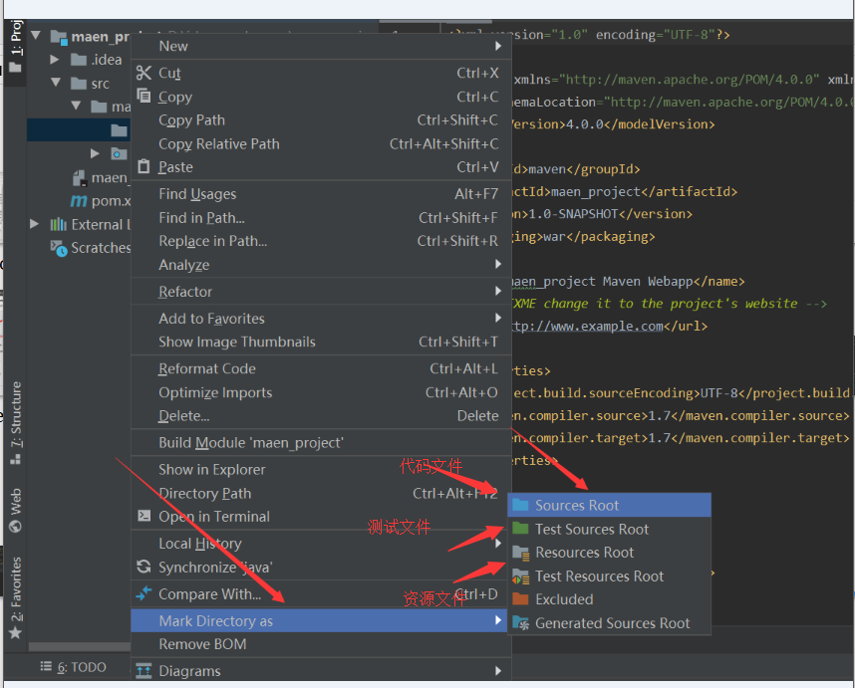Collapse the src folder arrow
The image size is (855, 688).
(56, 83)
